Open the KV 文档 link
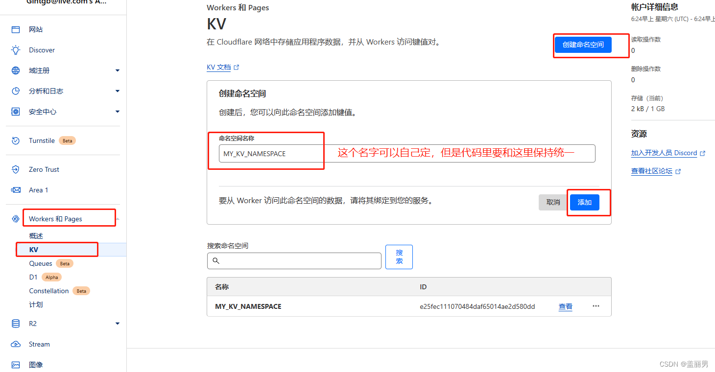The width and height of the screenshot is (715, 372). click(x=218, y=68)
